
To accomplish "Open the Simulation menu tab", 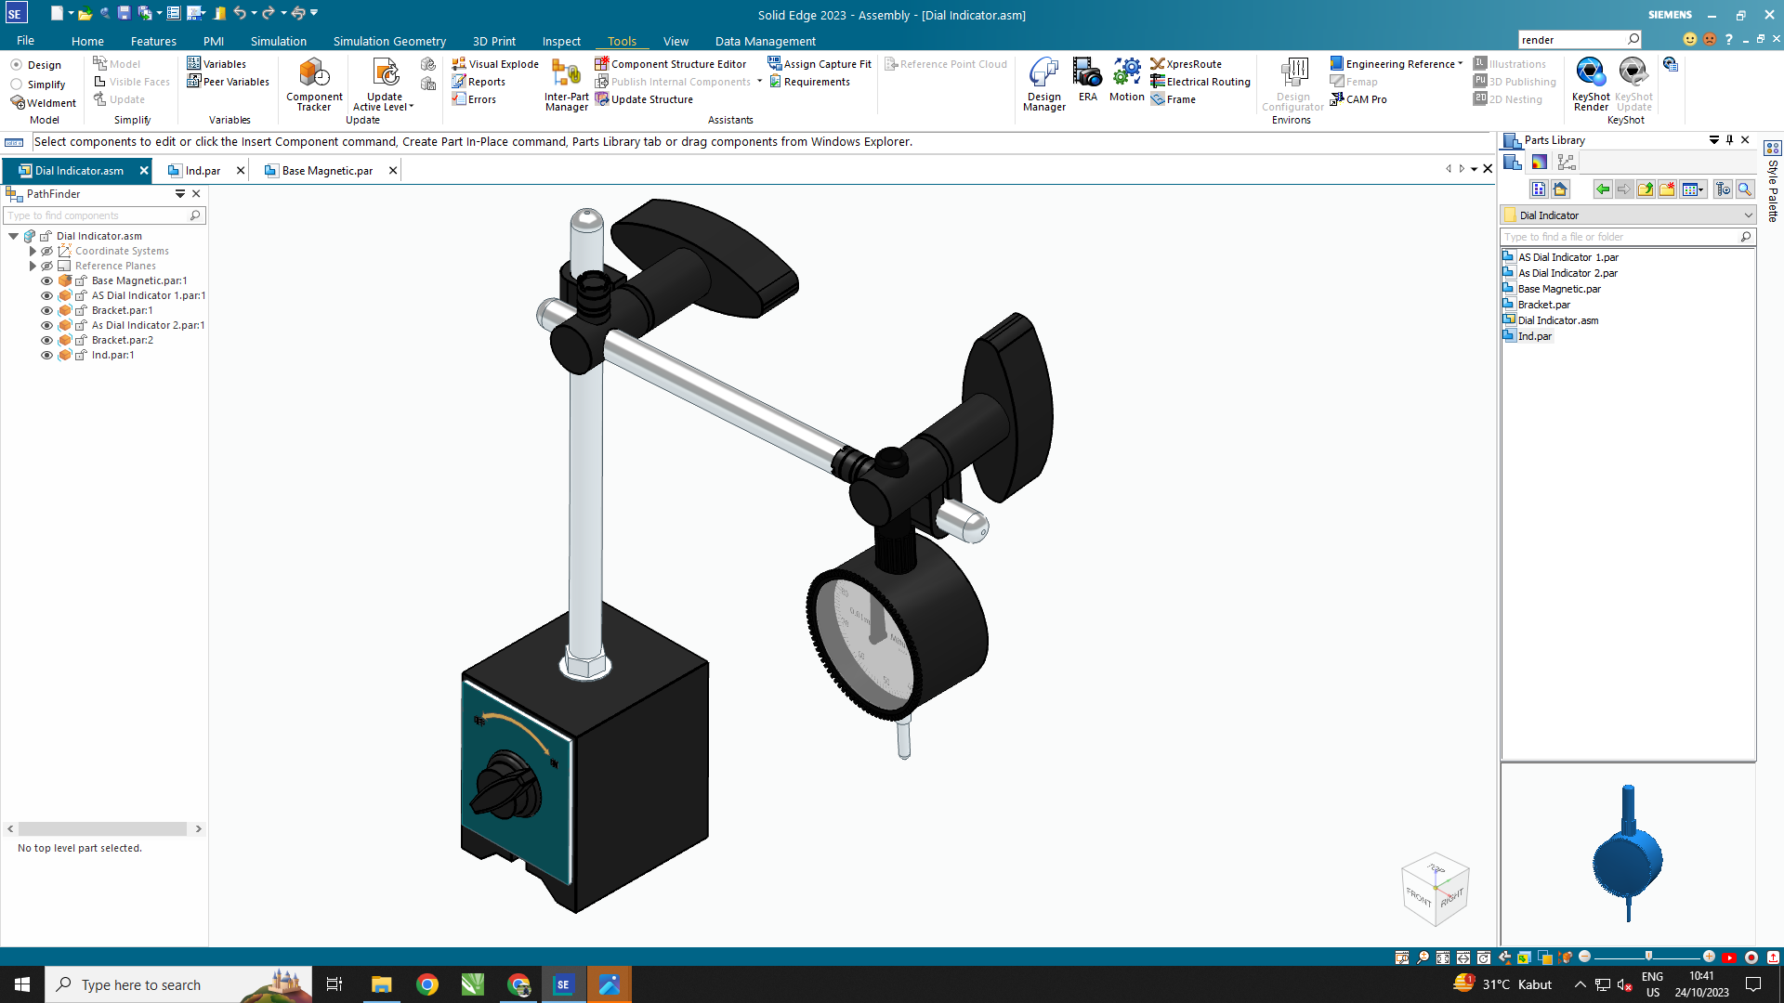I will [x=277, y=41].
